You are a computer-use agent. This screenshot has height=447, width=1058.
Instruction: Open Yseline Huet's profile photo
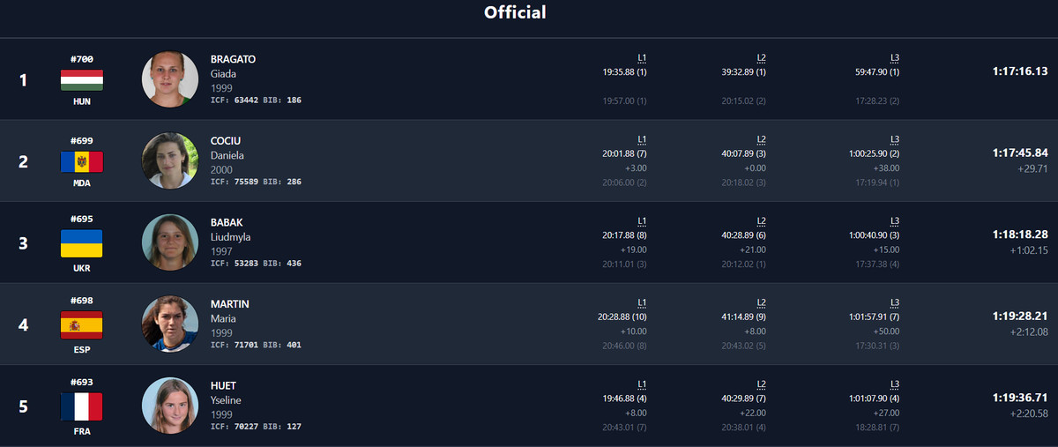click(170, 406)
